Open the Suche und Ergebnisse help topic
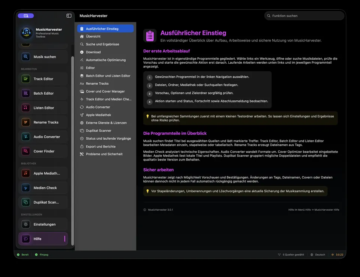The width and height of the screenshot is (360, 277). [105, 44]
